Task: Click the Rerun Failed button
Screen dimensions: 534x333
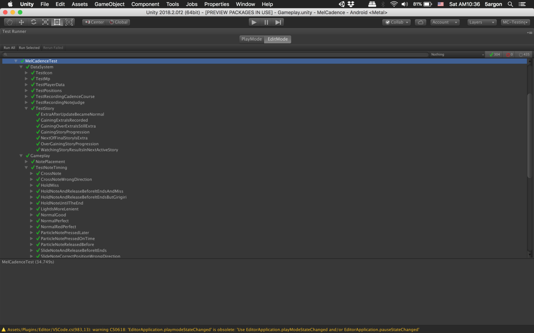Action: point(53,48)
